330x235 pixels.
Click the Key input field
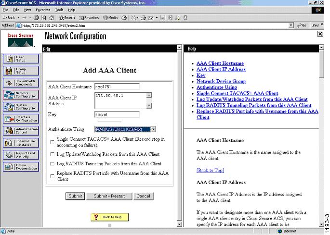[x=117, y=114]
